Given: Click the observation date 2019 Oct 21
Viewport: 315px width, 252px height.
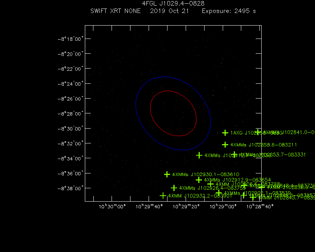Looking at the screenshot, I should coord(170,11).
